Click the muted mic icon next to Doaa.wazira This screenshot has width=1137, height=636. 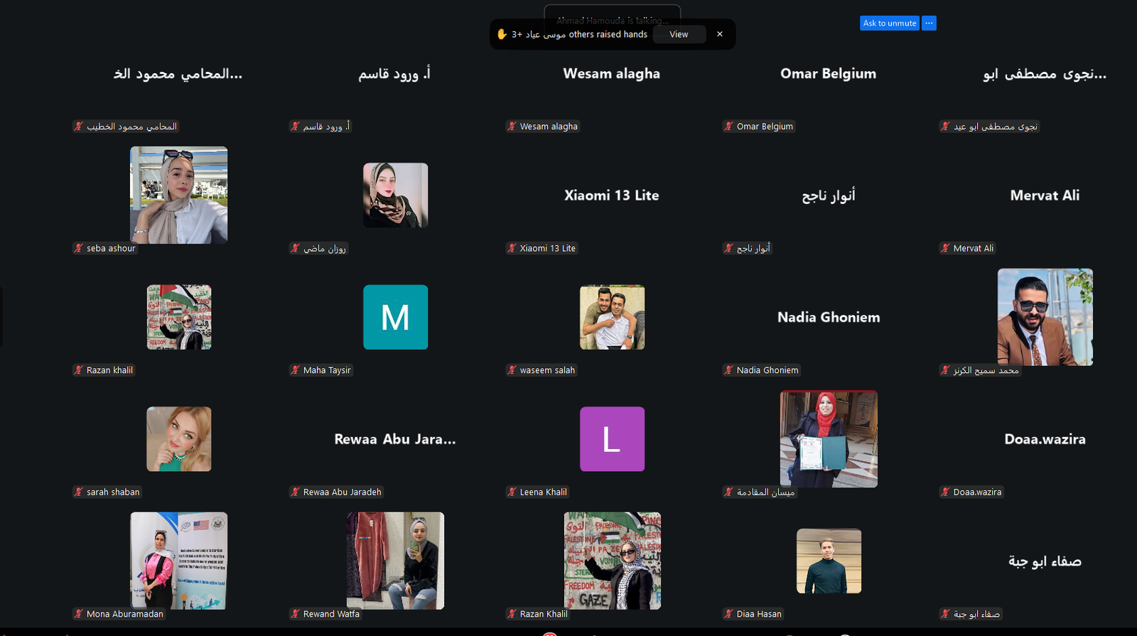(x=945, y=492)
